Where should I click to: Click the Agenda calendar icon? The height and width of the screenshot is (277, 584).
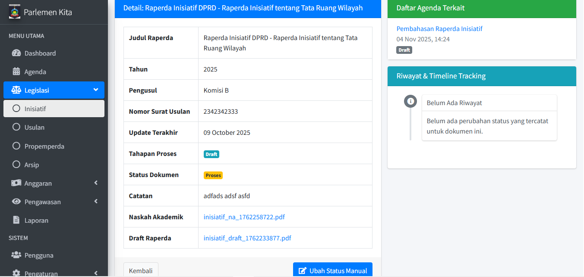pyautogui.click(x=16, y=72)
